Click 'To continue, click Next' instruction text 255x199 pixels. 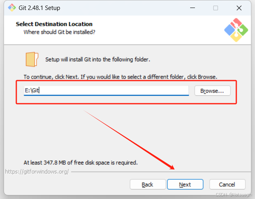(121, 77)
